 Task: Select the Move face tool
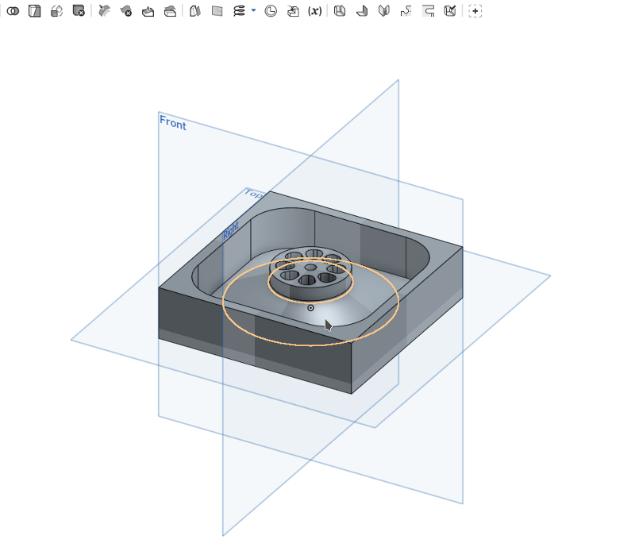tap(148, 11)
